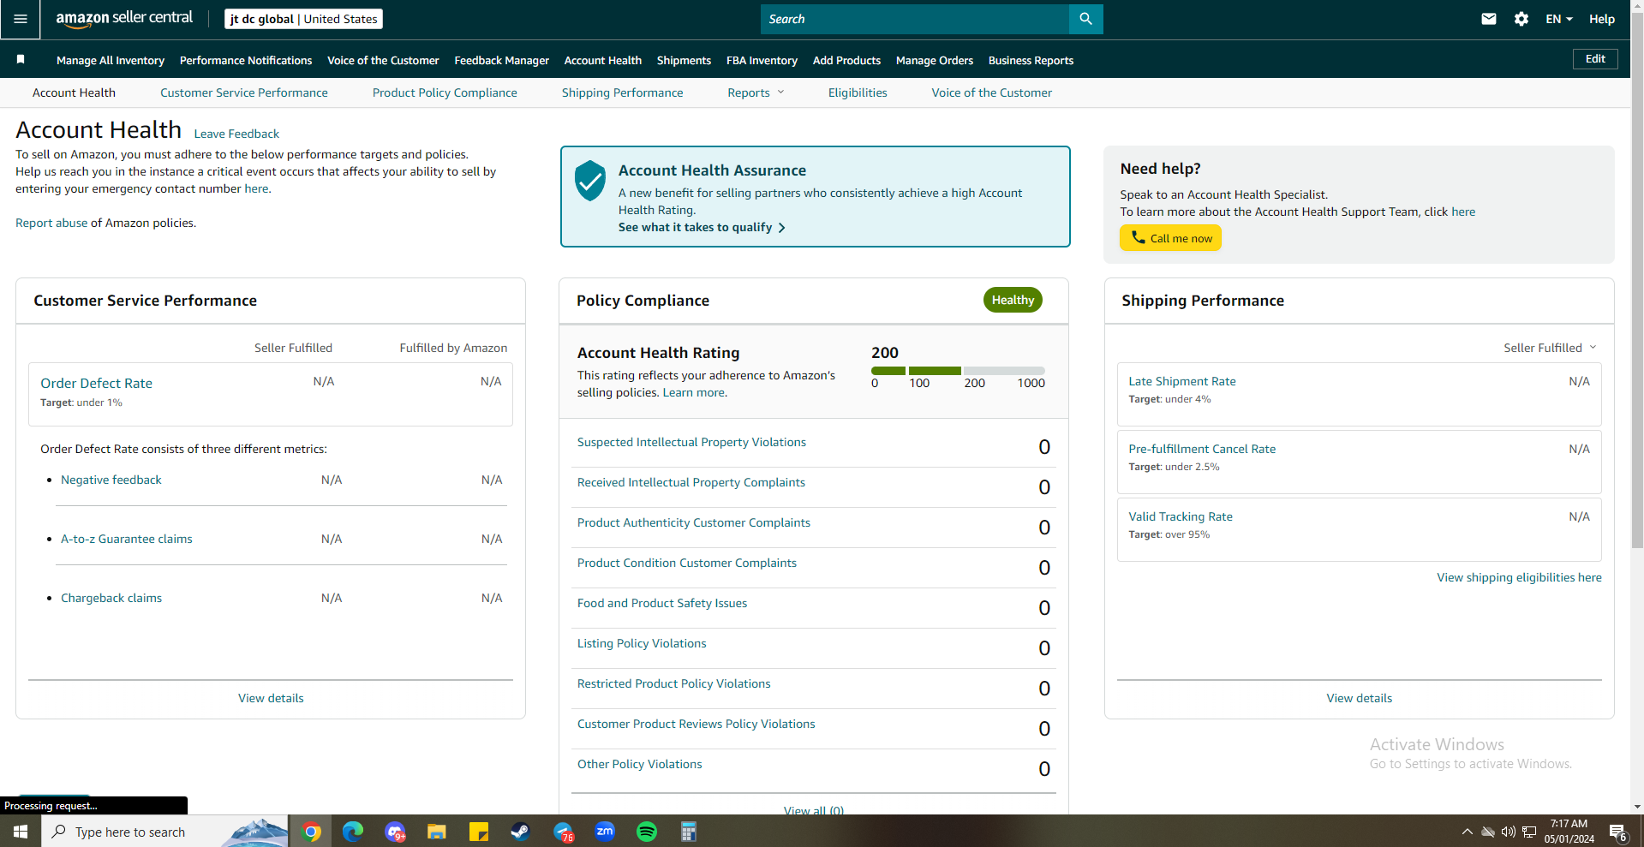This screenshot has height=847, width=1644.
Task: View details under Customer Service Performance
Action: (x=271, y=698)
